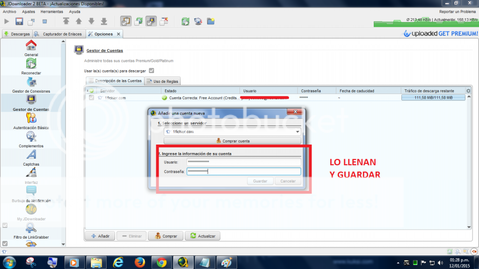Image resolution: width=479 pixels, height=269 pixels.
Task: Switch to the Capturador de Enlaces tab
Action: [x=59, y=34]
